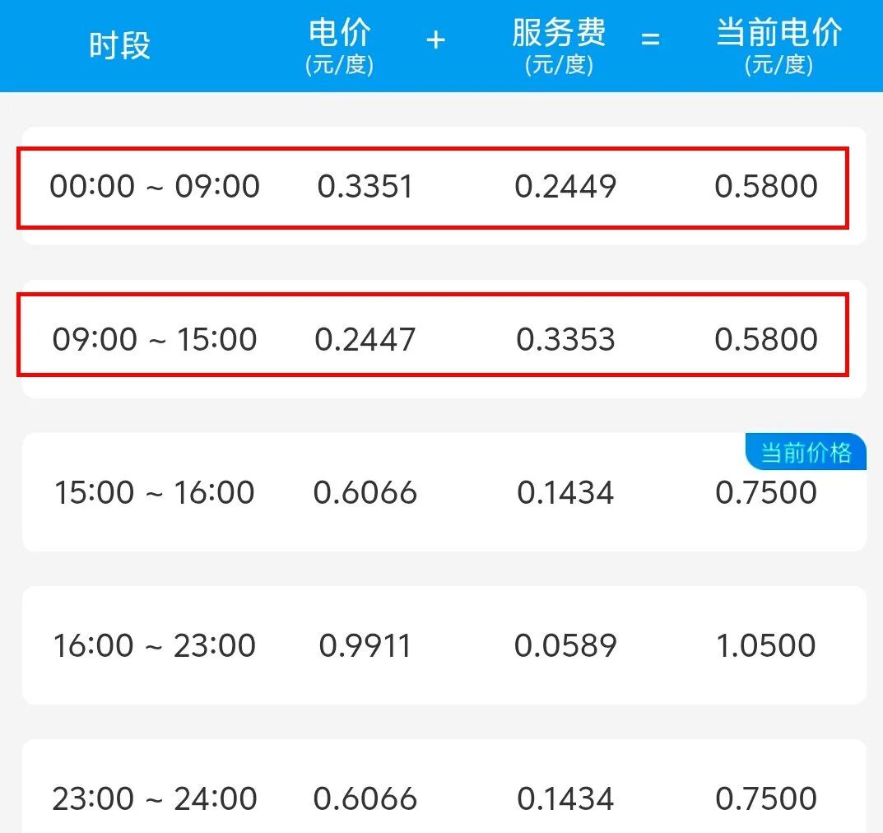883x833 pixels.
Task: Select total price in the 15:00 ~ 16:00 row
Action: [766, 492]
